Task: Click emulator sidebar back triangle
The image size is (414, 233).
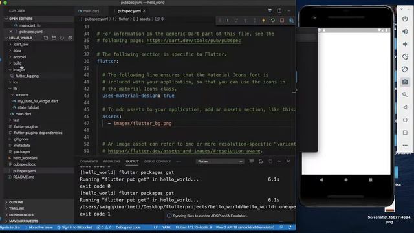Action: click(x=405, y=107)
